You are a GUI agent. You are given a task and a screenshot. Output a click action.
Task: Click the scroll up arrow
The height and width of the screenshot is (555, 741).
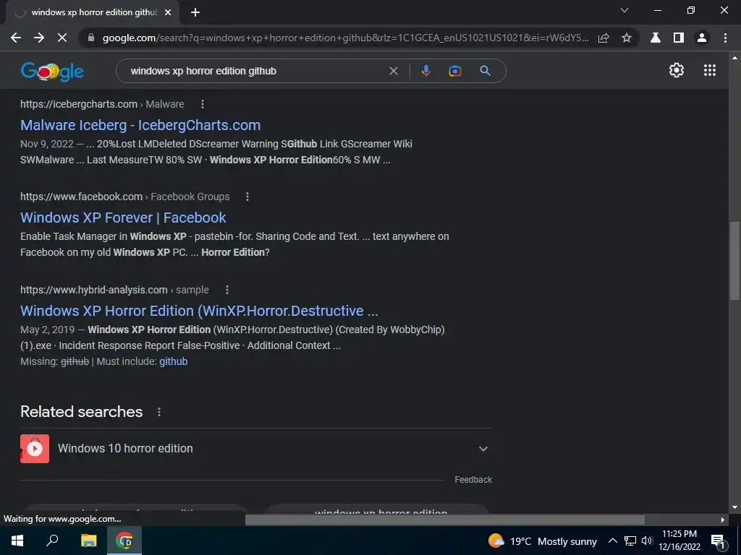734,58
